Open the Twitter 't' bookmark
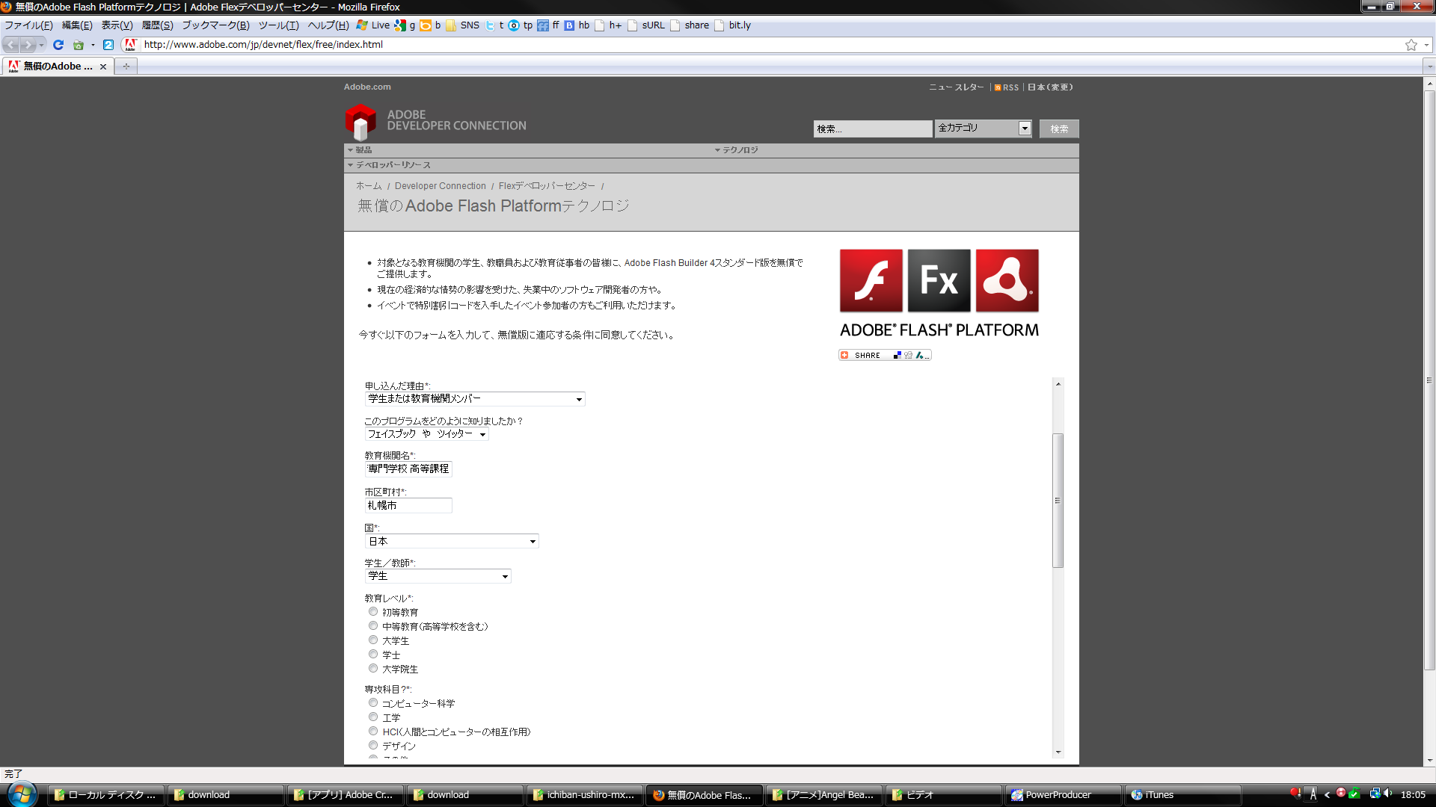 pyautogui.click(x=494, y=25)
